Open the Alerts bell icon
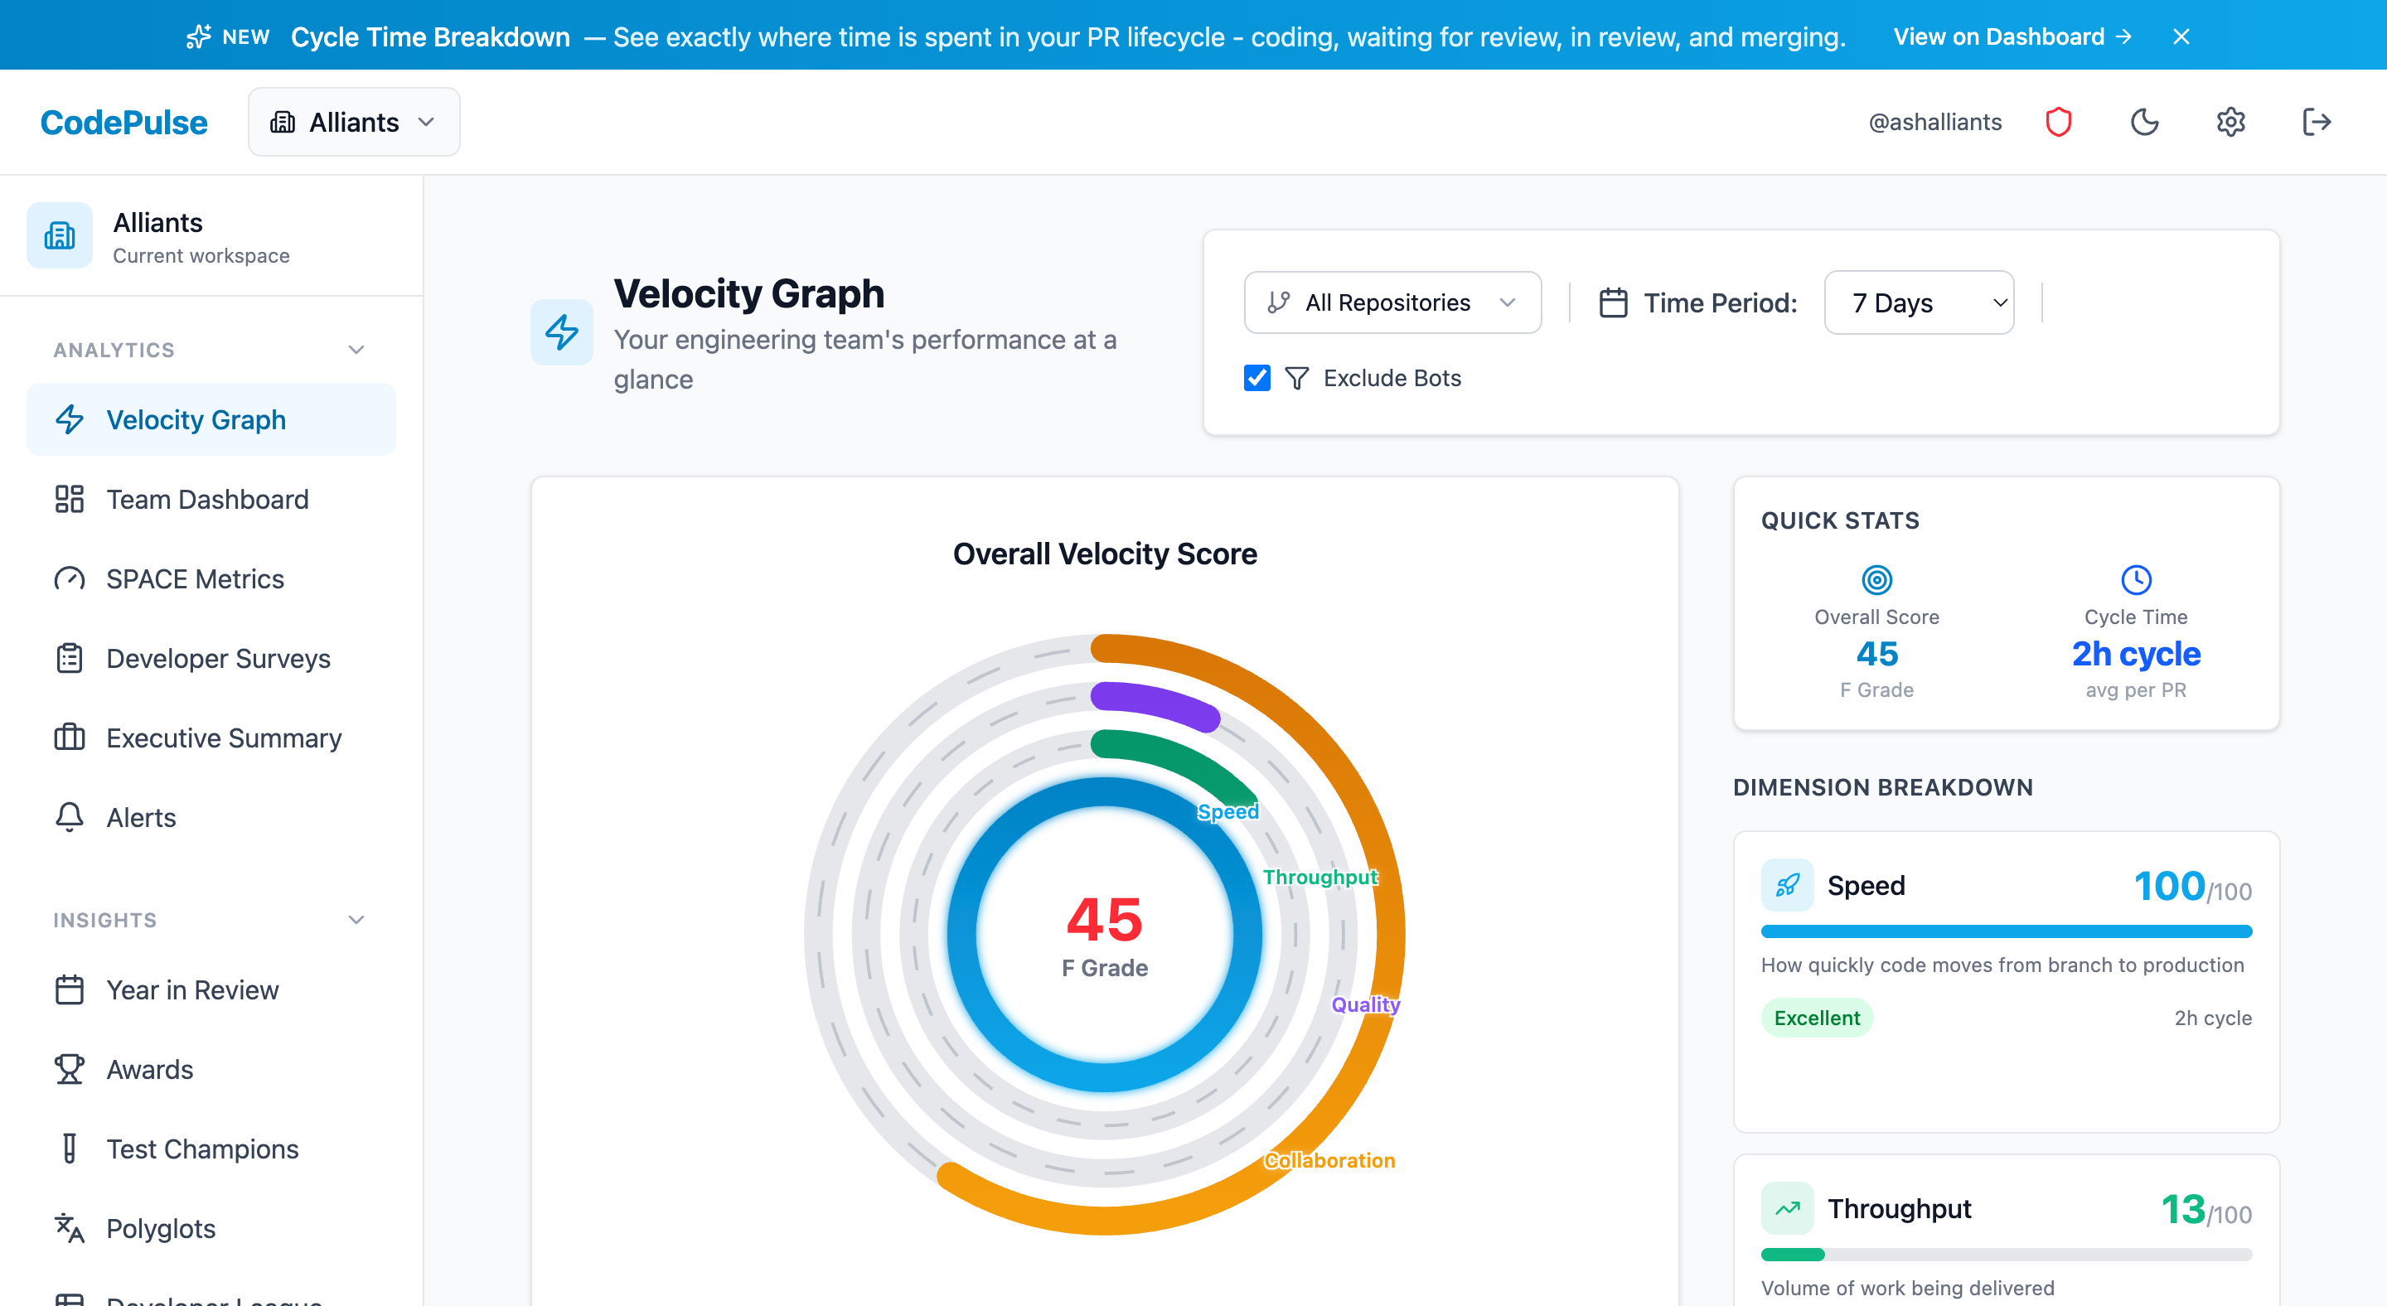The image size is (2387, 1306). (70, 817)
